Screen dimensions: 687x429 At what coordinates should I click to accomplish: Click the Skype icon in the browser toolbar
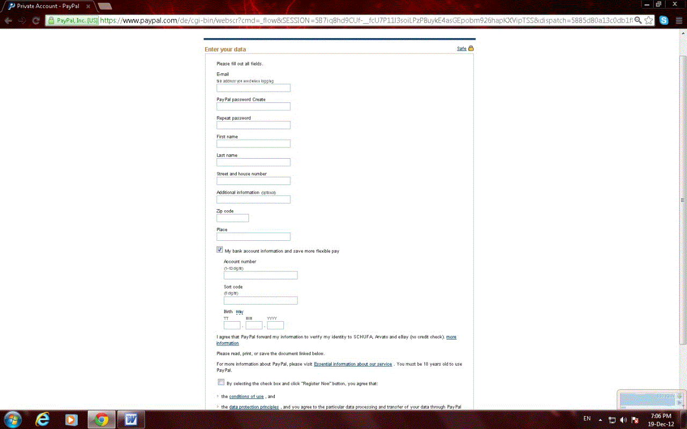coord(663,20)
